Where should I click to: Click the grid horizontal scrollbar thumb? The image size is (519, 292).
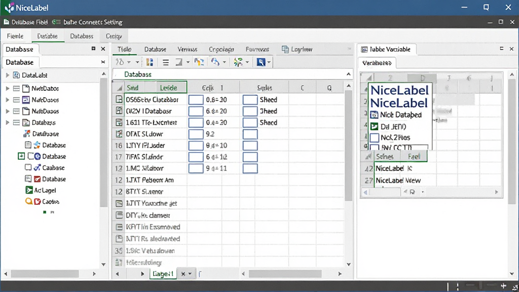285,274
